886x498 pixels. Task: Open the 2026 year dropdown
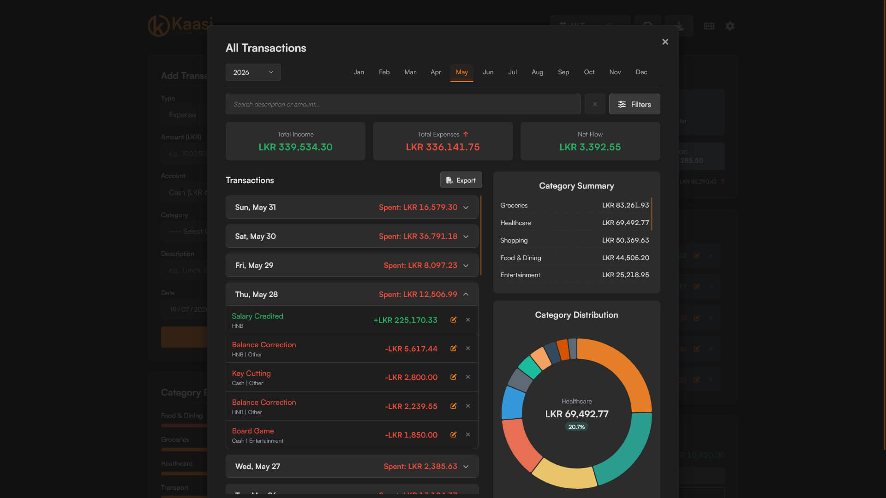[x=253, y=72]
